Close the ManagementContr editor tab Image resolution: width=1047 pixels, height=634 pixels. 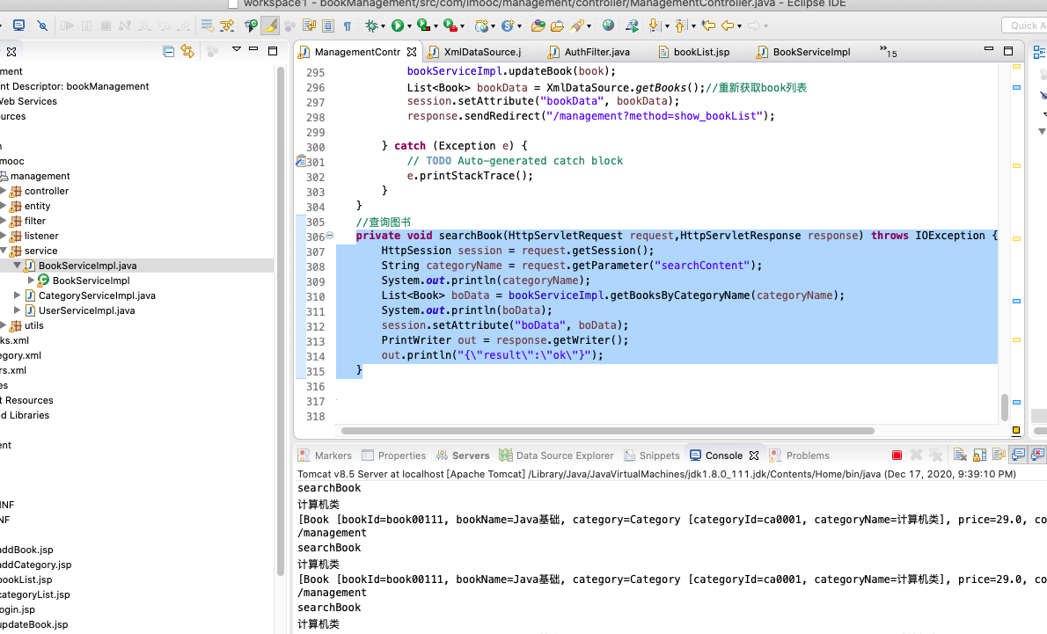pos(412,52)
